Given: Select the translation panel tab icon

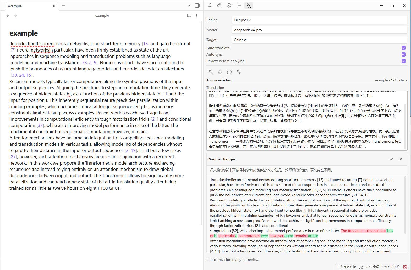Looking at the screenshot, I should point(249,5).
